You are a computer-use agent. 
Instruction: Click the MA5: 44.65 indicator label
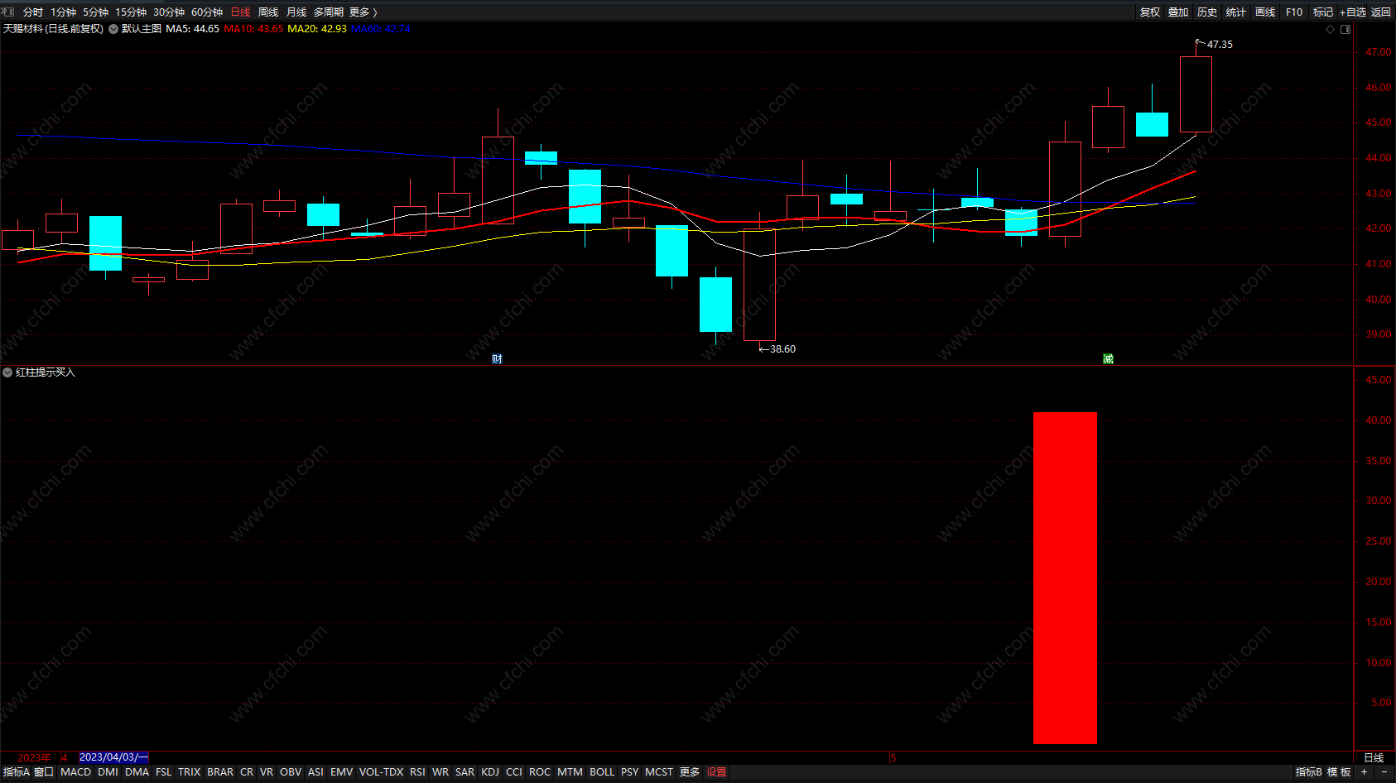coord(192,29)
